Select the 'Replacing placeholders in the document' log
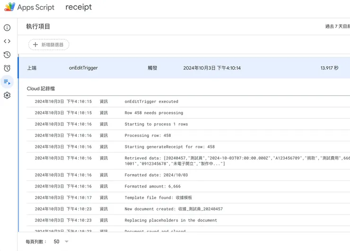The image size is (350, 251). (188, 220)
